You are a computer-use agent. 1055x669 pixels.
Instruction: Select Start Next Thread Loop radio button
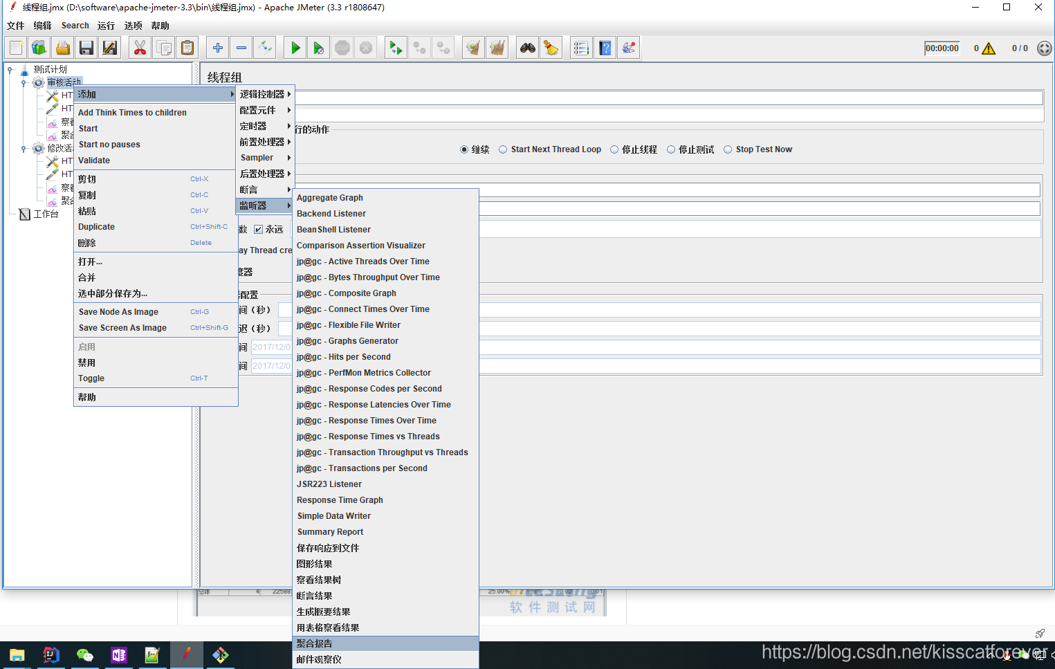coord(503,149)
